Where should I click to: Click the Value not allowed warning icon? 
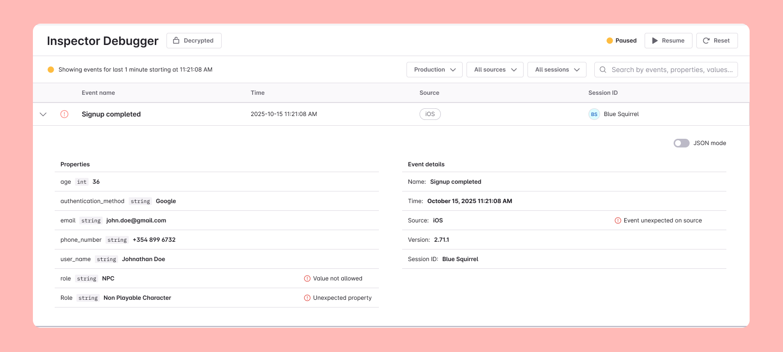(x=307, y=279)
